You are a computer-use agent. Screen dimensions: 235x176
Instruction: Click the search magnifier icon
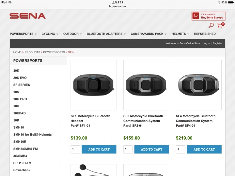pos(211,25)
